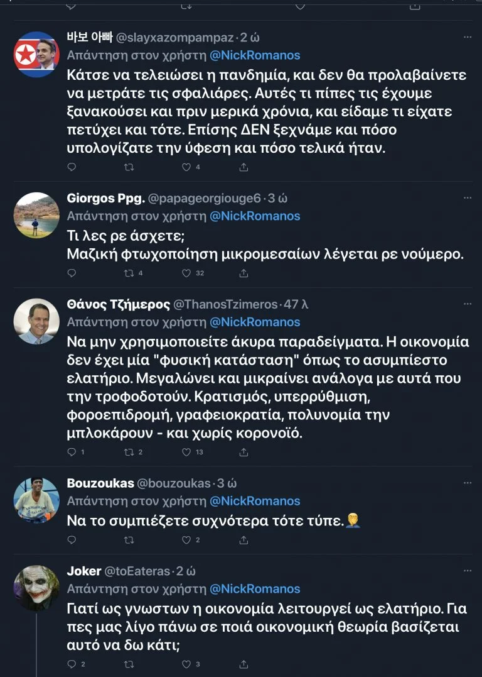View Giorgos Ppg. profile picture
The width and height of the screenshot is (482, 677).
point(36,215)
